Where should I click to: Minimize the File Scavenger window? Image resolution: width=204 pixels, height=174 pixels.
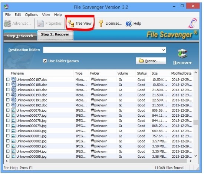(174, 6)
